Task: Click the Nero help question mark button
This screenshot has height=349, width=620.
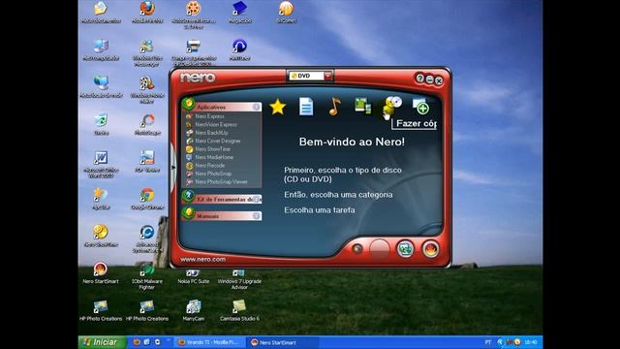Action: pyautogui.click(x=419, y=79)
